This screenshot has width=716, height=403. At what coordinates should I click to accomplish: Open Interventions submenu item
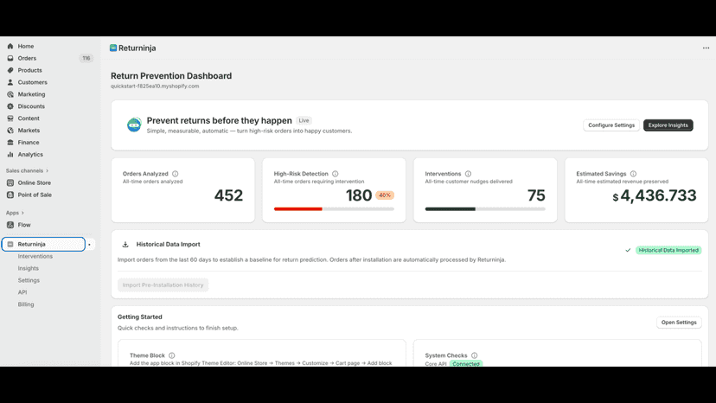[x=35, y=256]
